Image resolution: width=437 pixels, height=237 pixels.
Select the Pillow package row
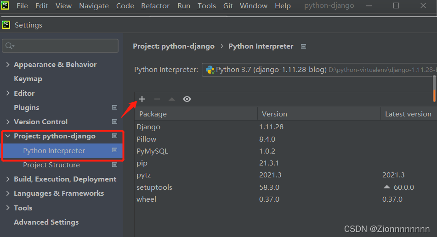(285, 139)
